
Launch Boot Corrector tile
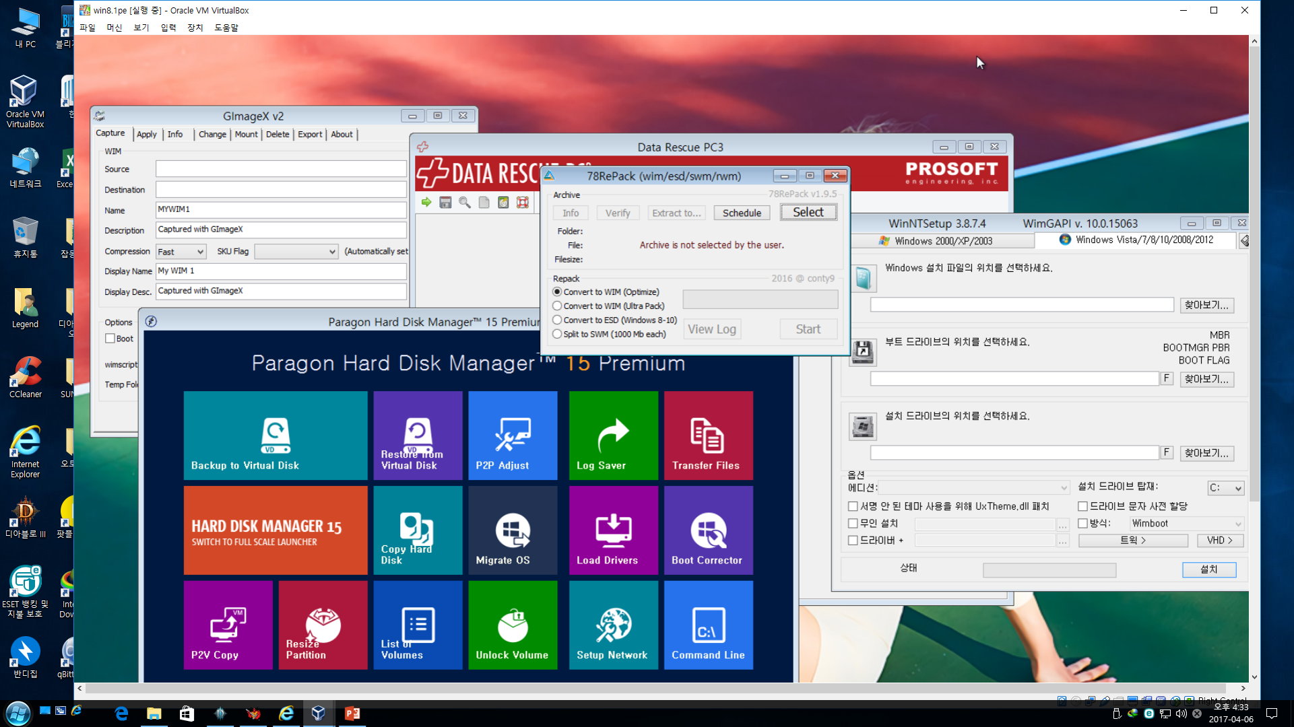coord(709,530)
